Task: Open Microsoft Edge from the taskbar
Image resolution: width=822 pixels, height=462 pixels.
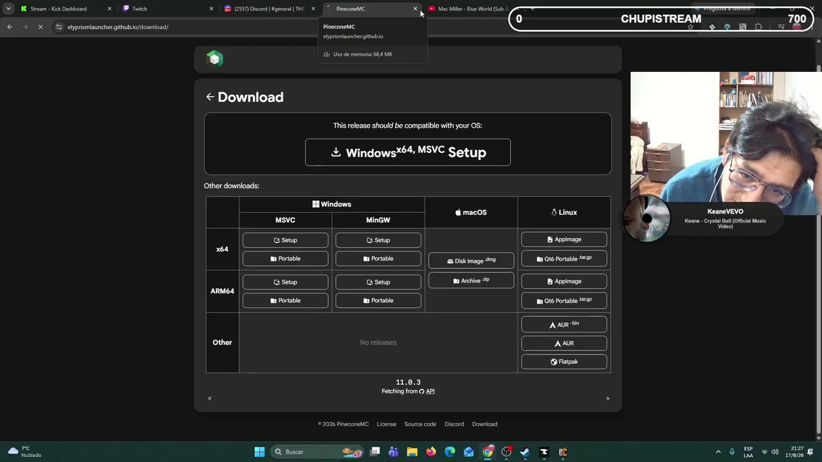Action: tap(450, 452)
